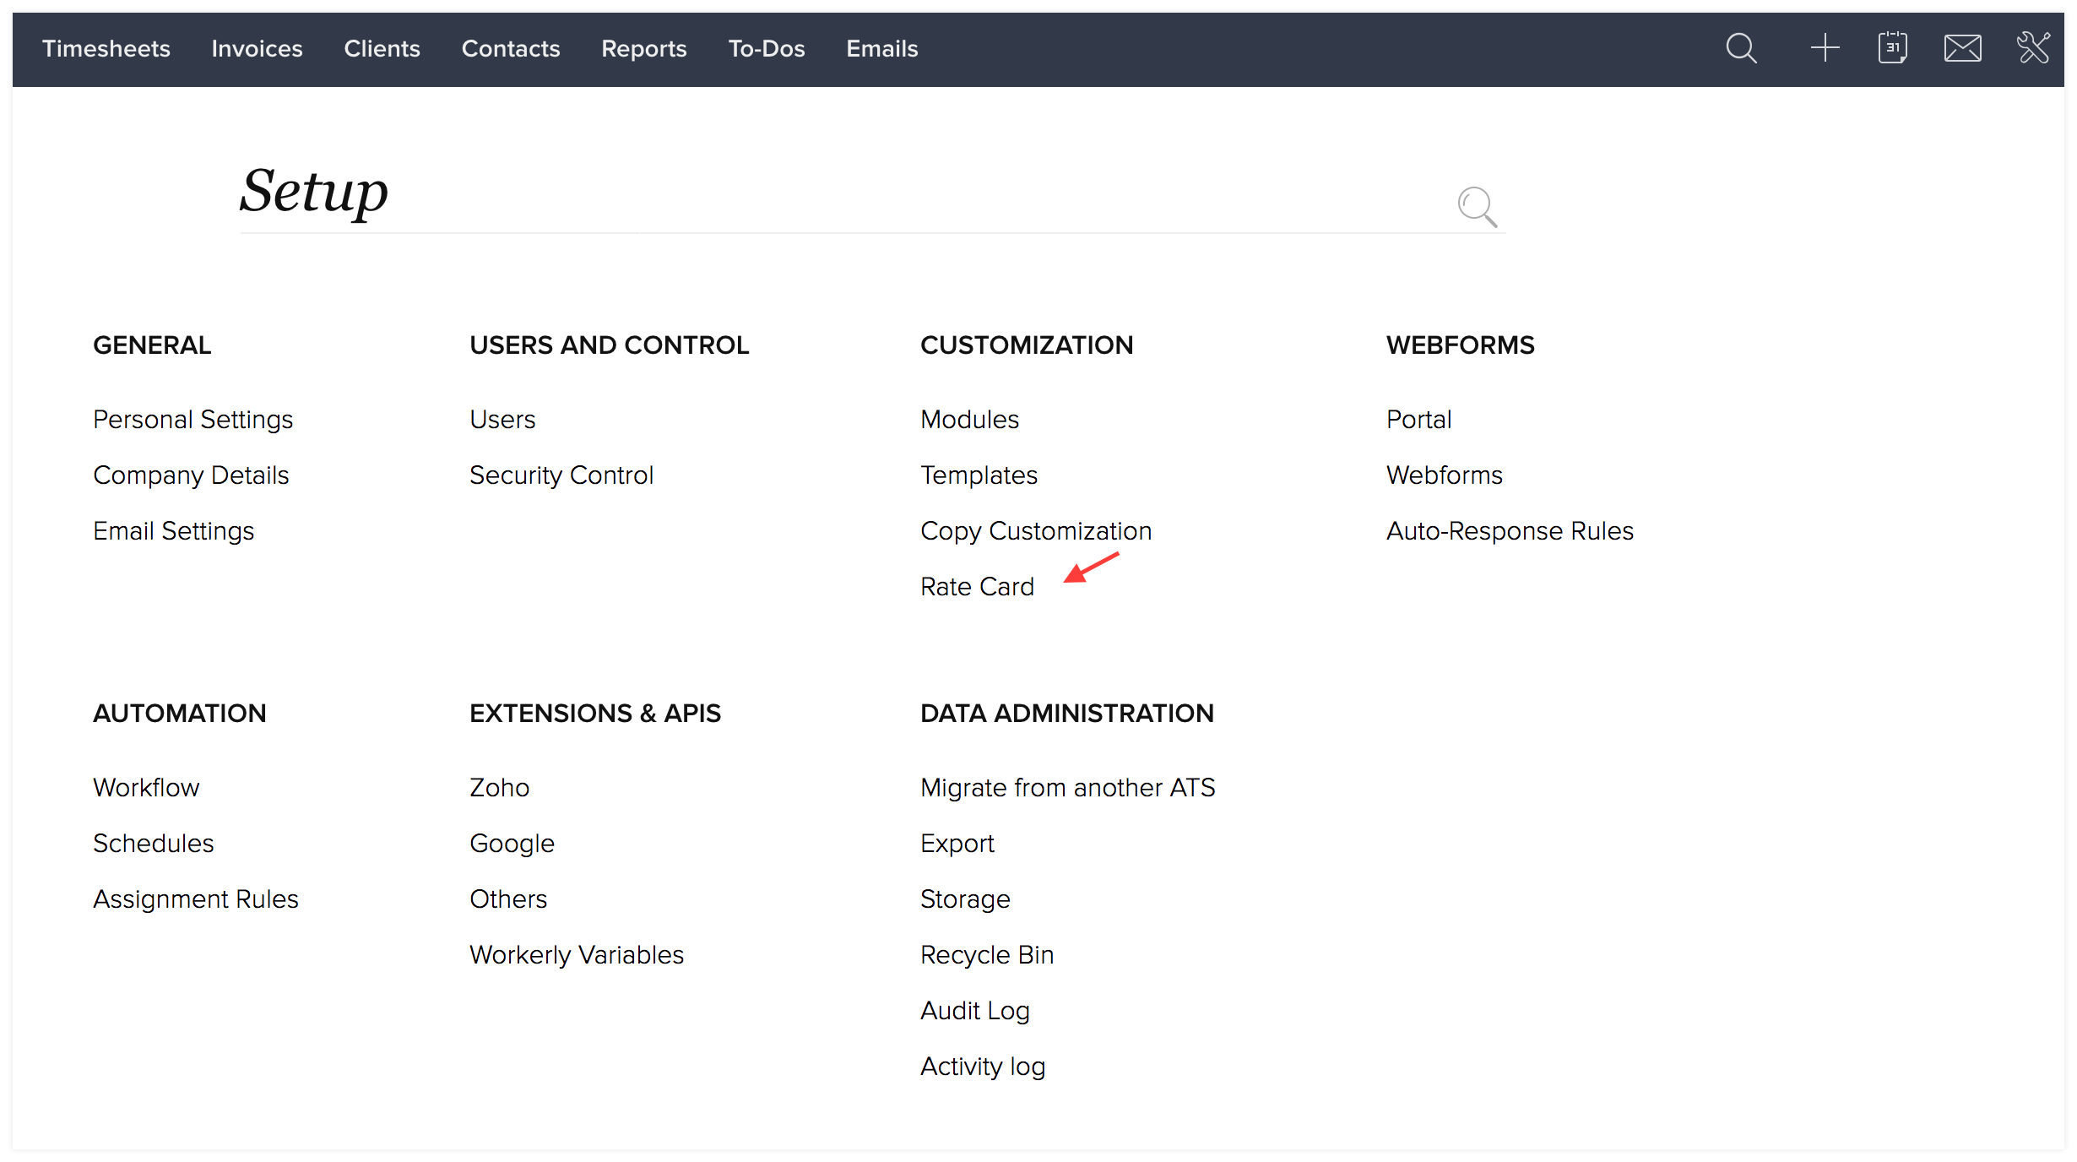The width and height of the screenshot is (2077, 1162).
Task: Click Auto-Response Rules under Webforms
Action: click(1509, 531)
